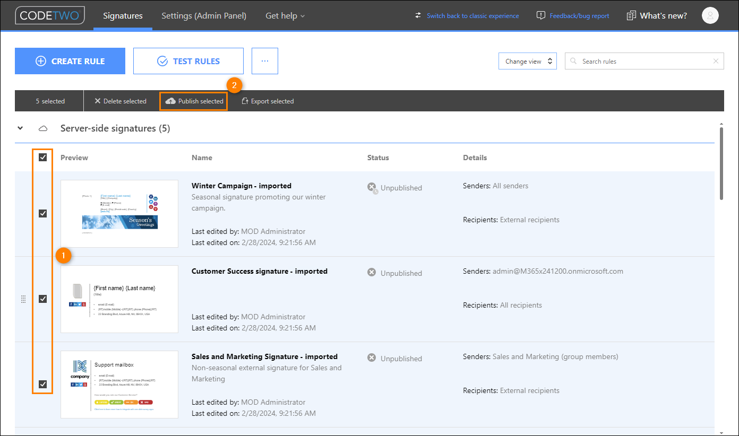Expand the Get help menu
Screen dimensions: 739x436
point(285,16)
